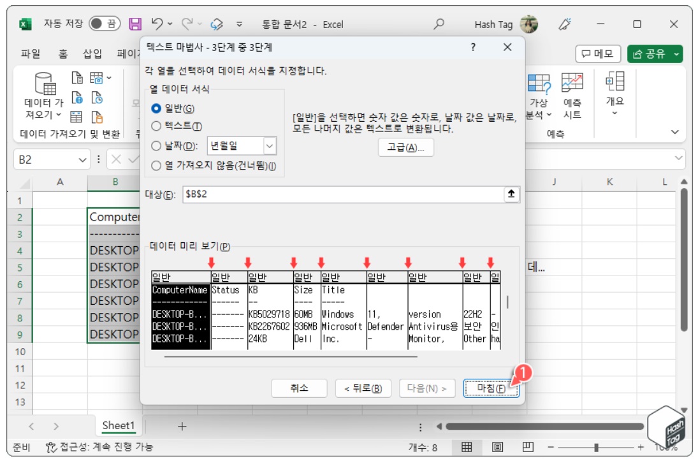
Task: Toggle the AutoSave switch
Action: 105,24
